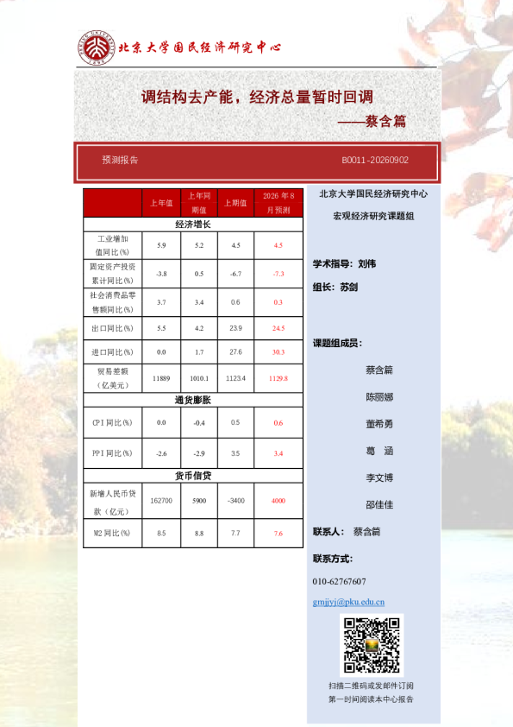Select the 出口同比(%) row label

point(112,328)
